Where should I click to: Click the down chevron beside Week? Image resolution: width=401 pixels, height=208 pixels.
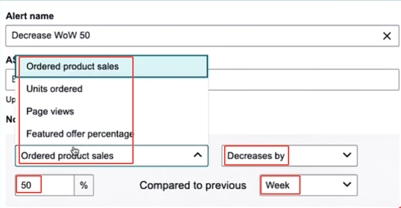[347, 184]
